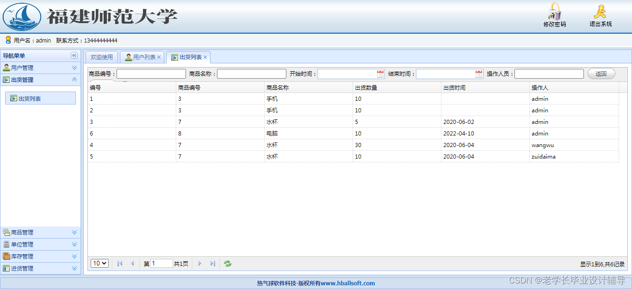The height and width of the screenshot is (289, 632).
Task: Collapse the 出货管理 menu section
Action: pos(74,79)
